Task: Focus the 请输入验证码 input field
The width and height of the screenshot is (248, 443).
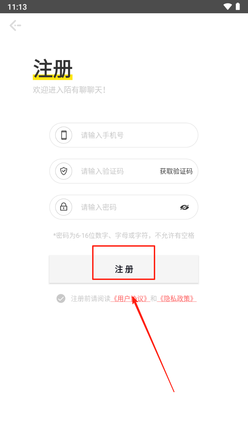Action: (x=124, y=171)
